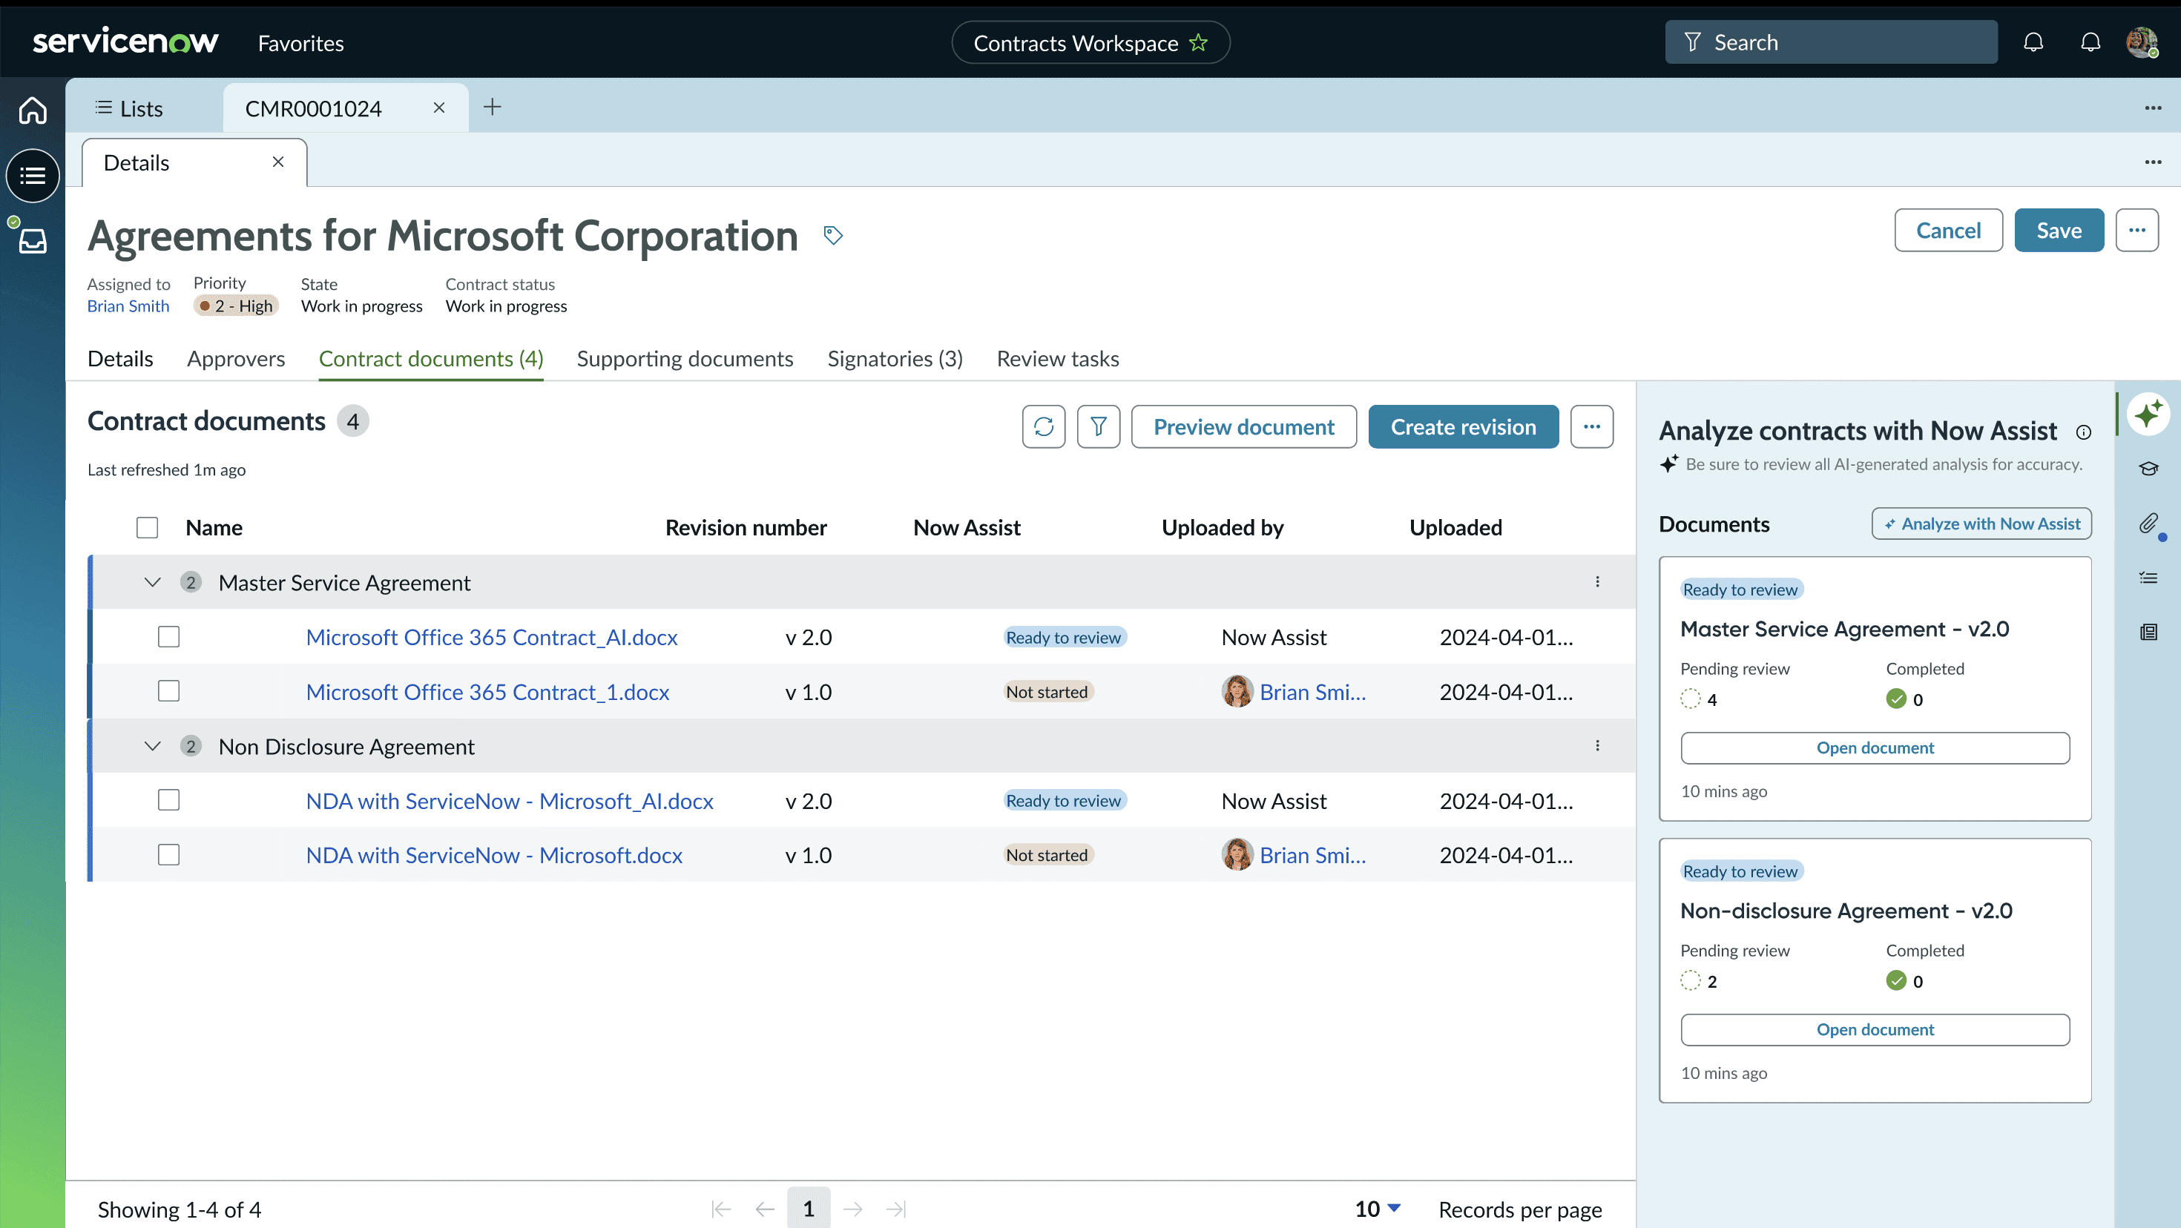Toggle the select-all checkbox next to Name
Viewport: 2181px width, 1228px height.
point(148,527)
